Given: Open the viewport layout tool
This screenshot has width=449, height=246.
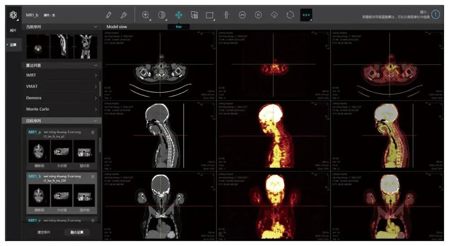Looking at the screenshot, I should (x=194, y=15).
